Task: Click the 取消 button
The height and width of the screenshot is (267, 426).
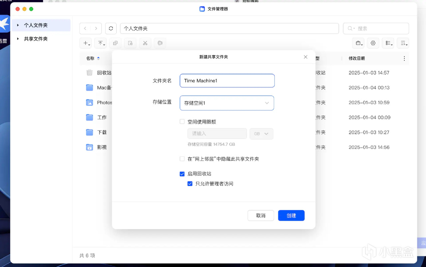Action: tap(261, 215)
